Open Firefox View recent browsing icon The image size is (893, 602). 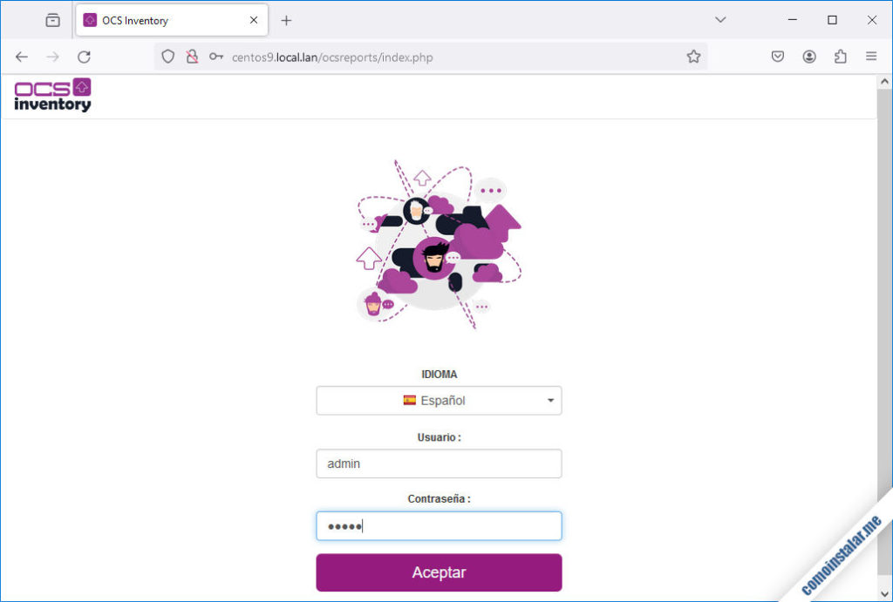coord(52,21)
